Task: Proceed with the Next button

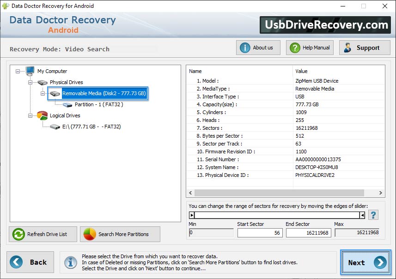Action: (366, 262)
